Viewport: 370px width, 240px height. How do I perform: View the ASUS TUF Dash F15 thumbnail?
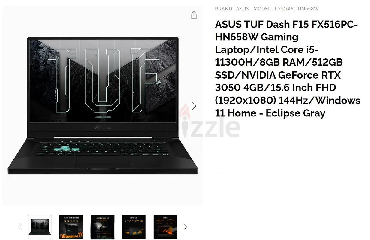103,227
